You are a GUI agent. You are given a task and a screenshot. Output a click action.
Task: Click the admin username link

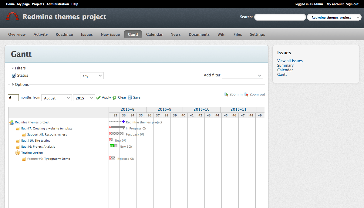click(x=318, y=4)
